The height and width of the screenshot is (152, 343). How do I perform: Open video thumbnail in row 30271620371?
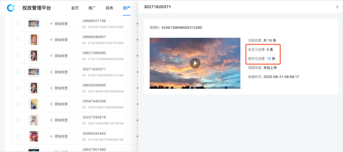point(34,72)
